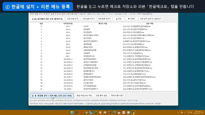Open the red-and-white app icon in taskbar
The width and height of the screenshot is (205, 115).
124,112
